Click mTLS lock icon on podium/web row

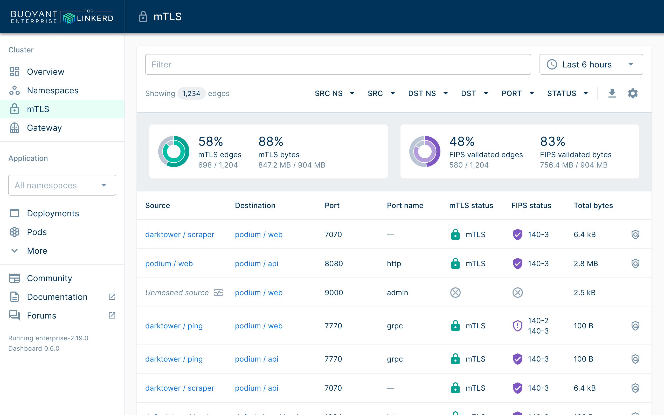pyautogui.click(x=455, y=264)
